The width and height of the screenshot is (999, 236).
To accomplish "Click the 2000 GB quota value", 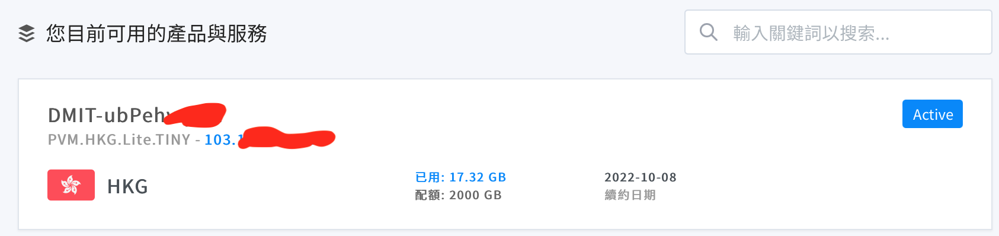I will tap(475, 195).
